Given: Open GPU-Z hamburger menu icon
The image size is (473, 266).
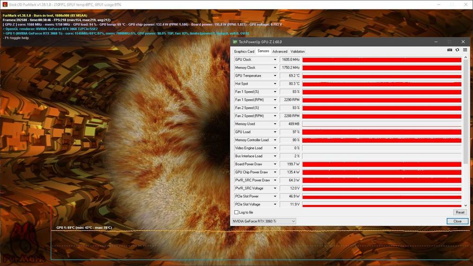Looking at the screenshot, I should click(x=465, y=50).
